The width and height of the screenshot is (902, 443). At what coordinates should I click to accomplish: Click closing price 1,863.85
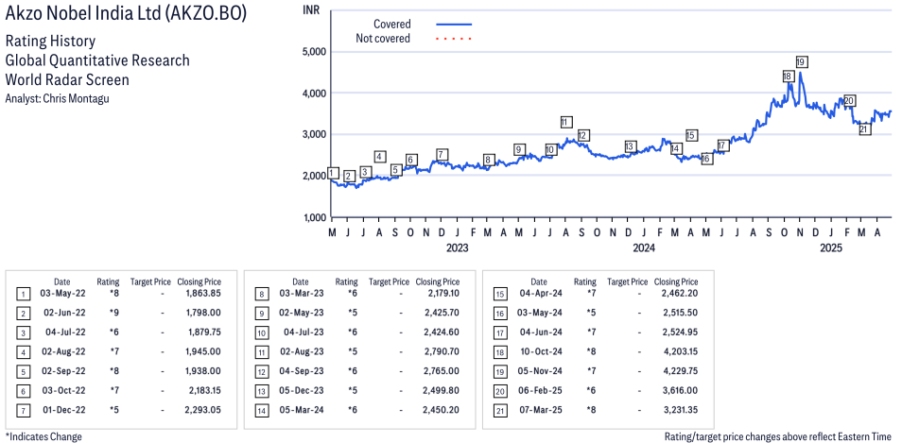(x=203, y=294)
